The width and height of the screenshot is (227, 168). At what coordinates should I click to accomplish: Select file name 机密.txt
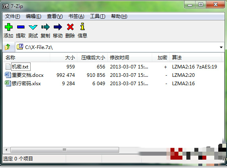[x=20, y=67]
